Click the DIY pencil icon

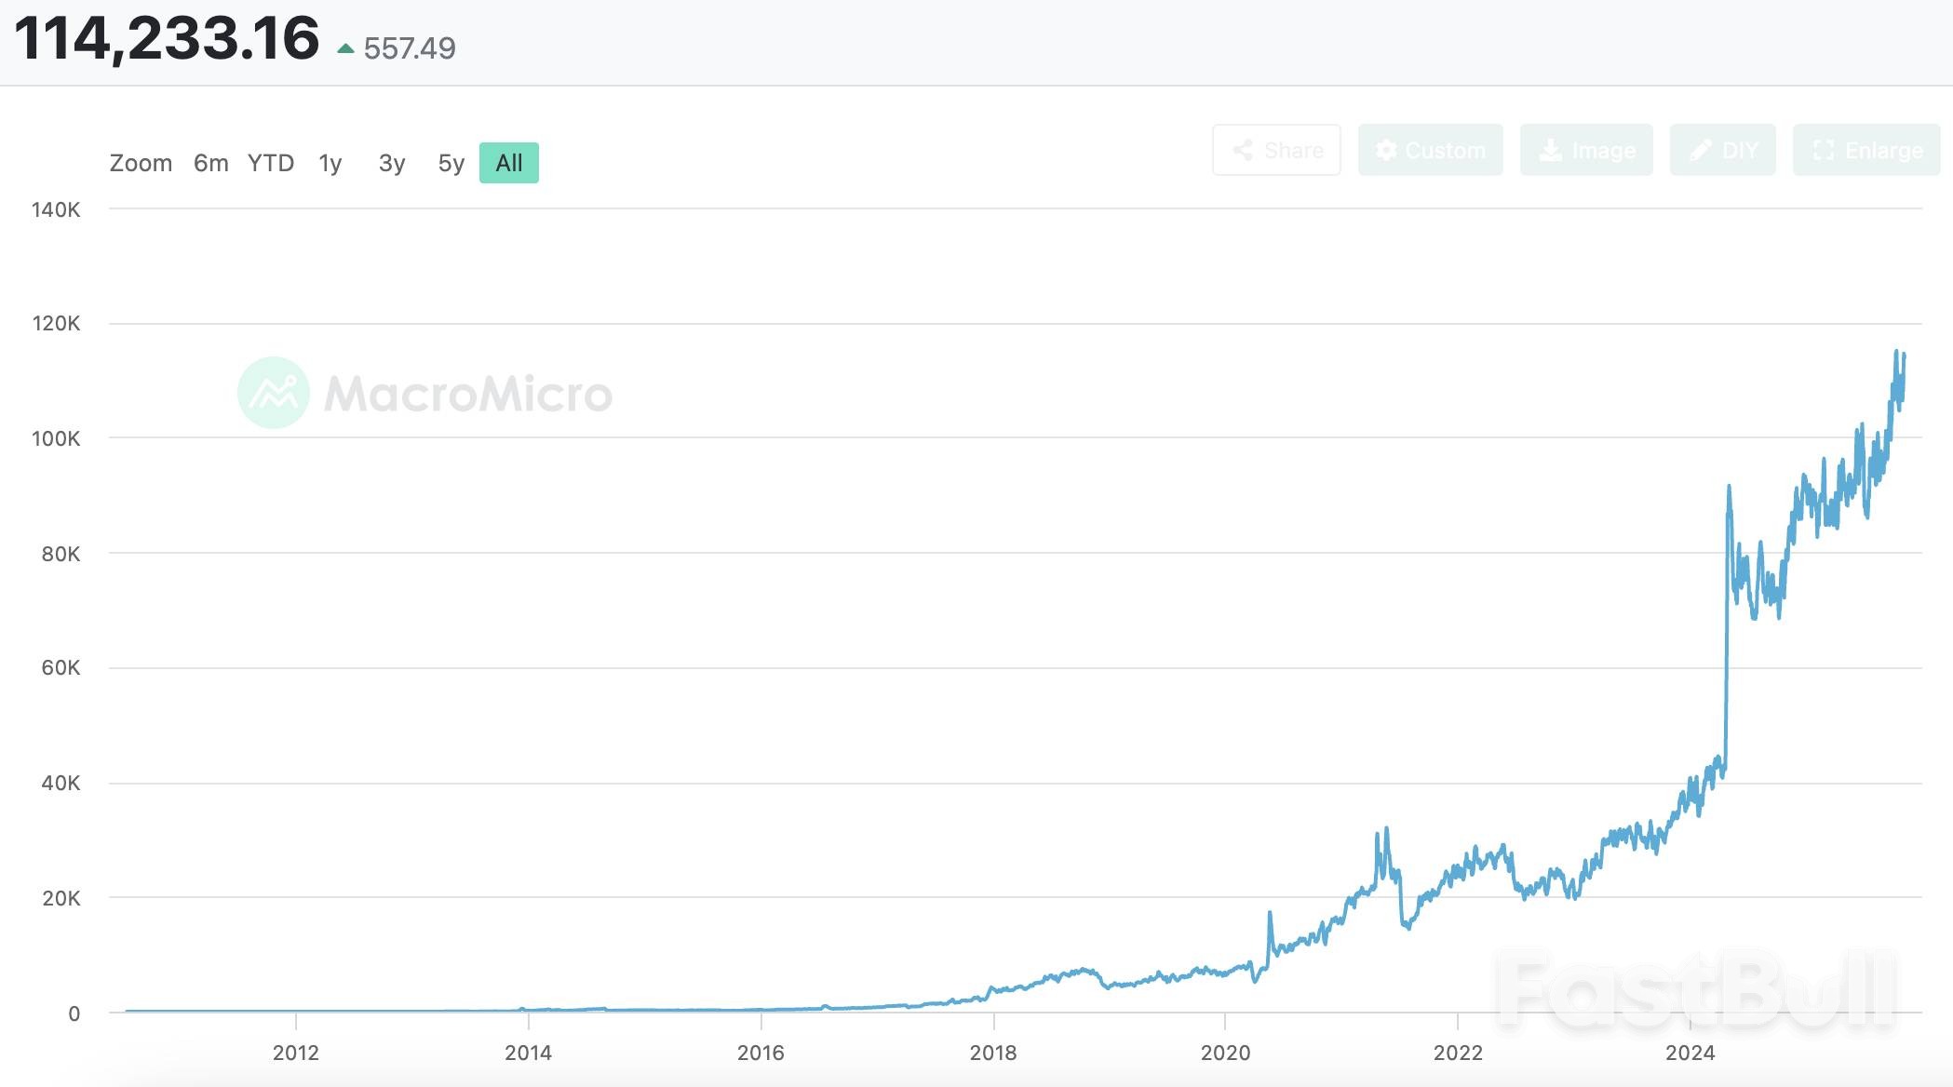[1701, 150]
